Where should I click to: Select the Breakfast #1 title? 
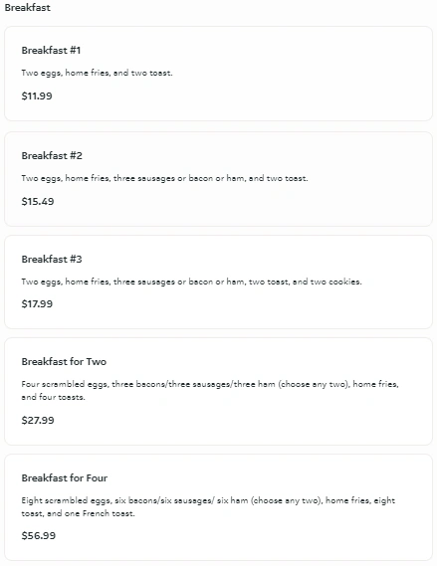51,50
